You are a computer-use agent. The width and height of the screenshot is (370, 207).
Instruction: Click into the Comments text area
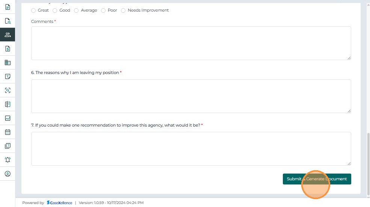191,43
